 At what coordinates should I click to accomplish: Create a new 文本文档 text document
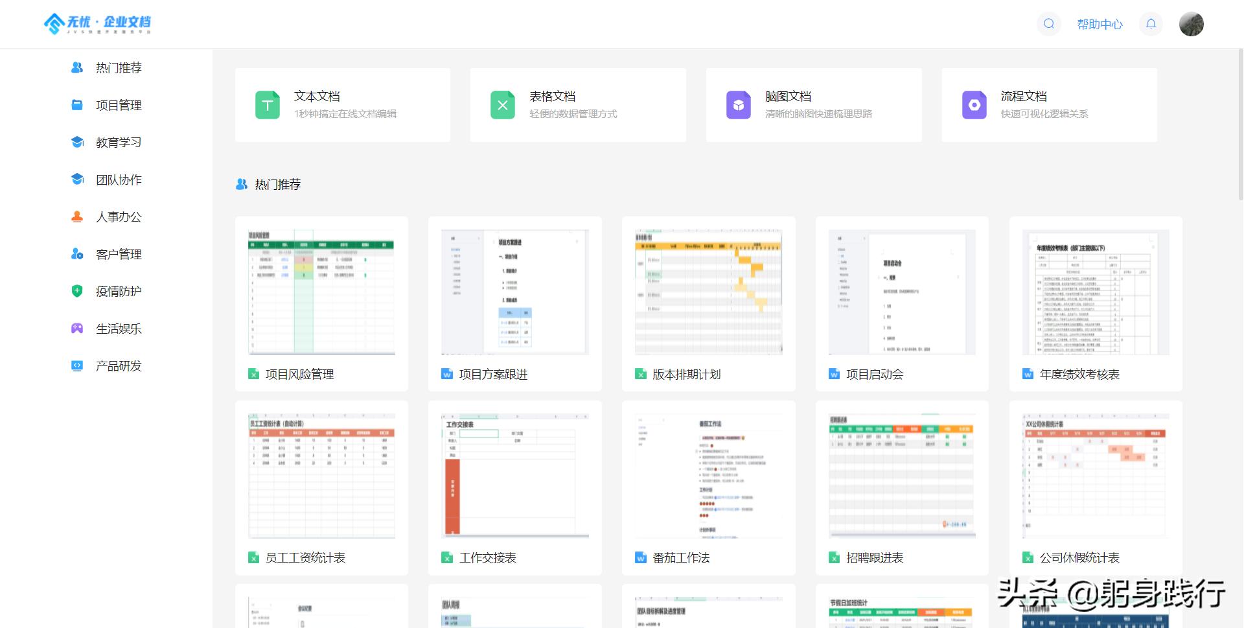tap(343, 105)
